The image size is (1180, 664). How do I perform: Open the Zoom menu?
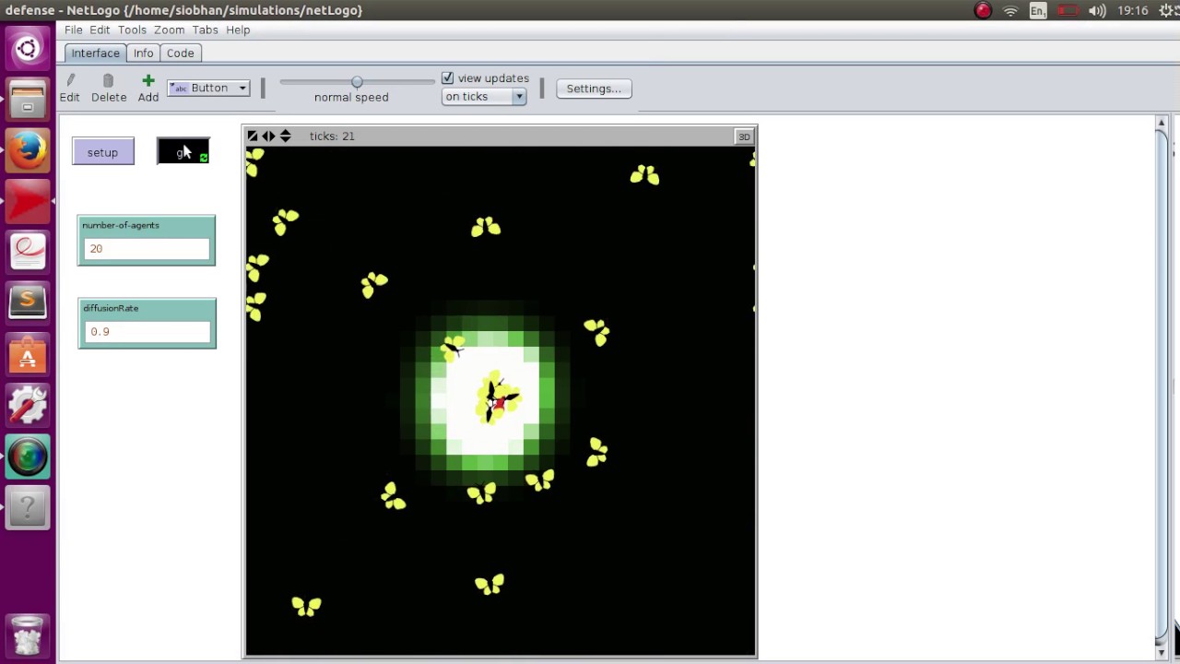tap(169, 30)
